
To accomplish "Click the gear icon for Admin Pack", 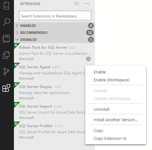I will [x=88, y=59].
